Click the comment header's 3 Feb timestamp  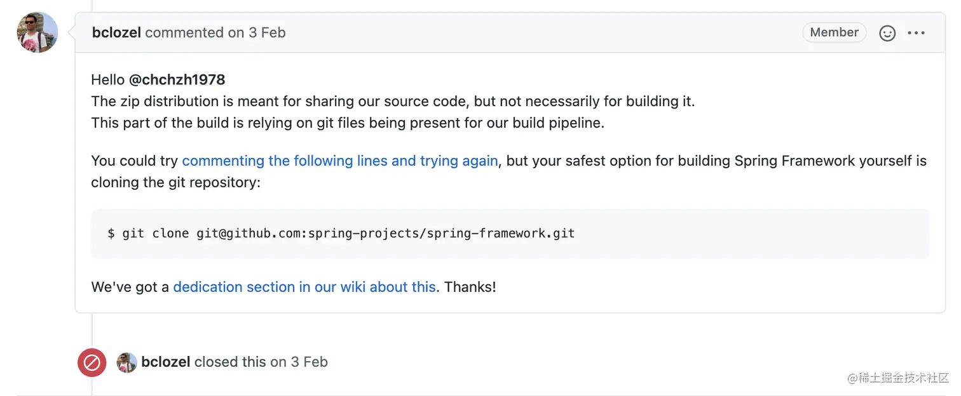266,33
